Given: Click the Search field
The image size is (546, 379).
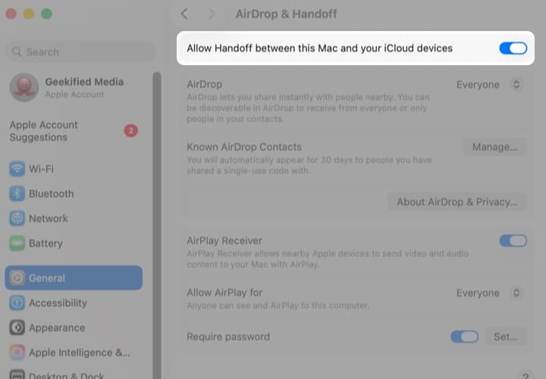Looking at the screenshot, I should [x=80, y=52].
